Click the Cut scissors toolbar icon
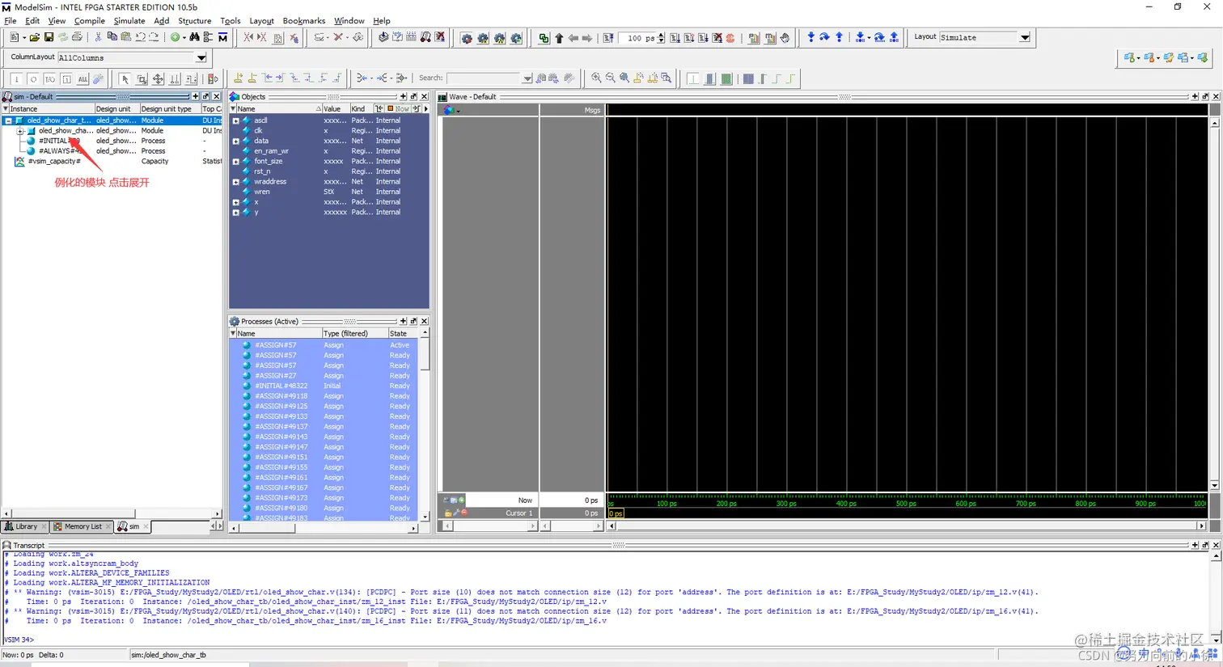 [x=98, y=38]
